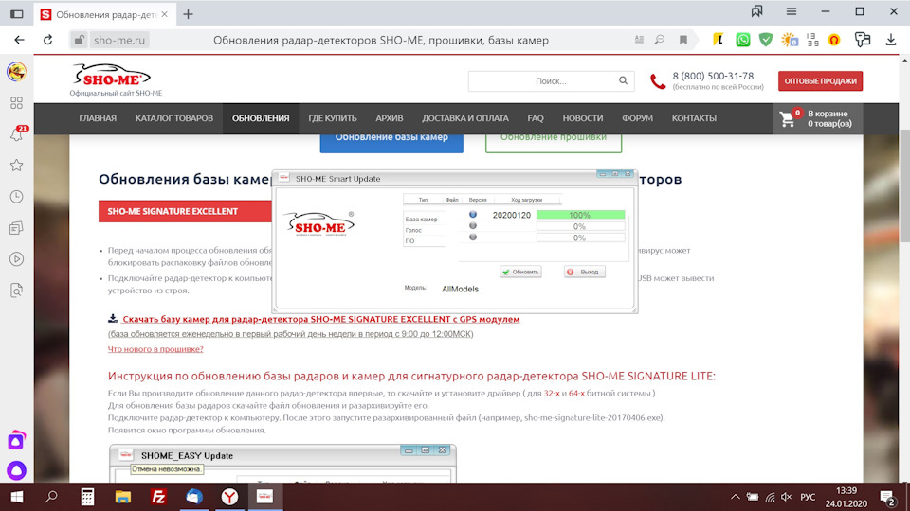This screenshot has height=511, width=910.
Task: Open the КАТАЛОГ ТОВАРОВ menu item
Action: point(174,118)
